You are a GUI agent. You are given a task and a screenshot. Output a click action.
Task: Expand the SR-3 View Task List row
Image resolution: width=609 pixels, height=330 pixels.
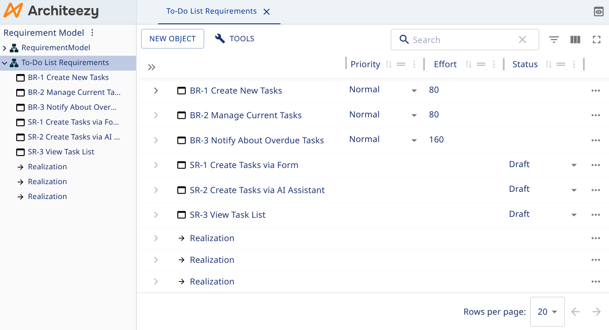tap(156, 215)
